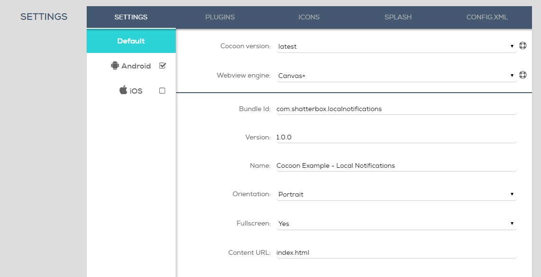Click the Bundle Id input field
Screen dimensions: 541x277
tap(396, 109)
